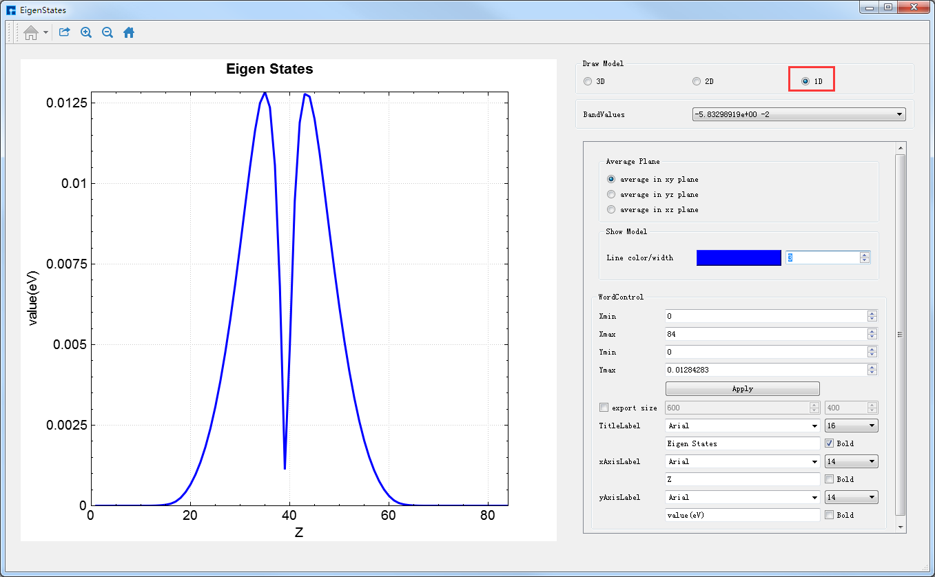Click the blue line color swatch
The height and width of the screenshot is (577, 935).
click(739, 258)
